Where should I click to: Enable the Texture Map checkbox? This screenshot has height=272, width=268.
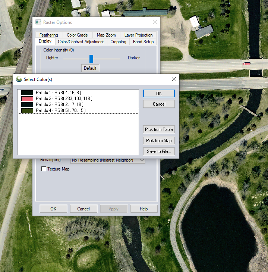pos(44,169)
